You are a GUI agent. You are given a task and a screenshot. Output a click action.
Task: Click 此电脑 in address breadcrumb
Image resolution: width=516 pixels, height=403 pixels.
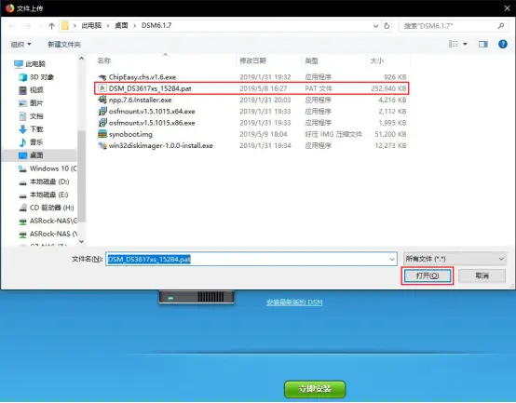(x=91, y=26)
